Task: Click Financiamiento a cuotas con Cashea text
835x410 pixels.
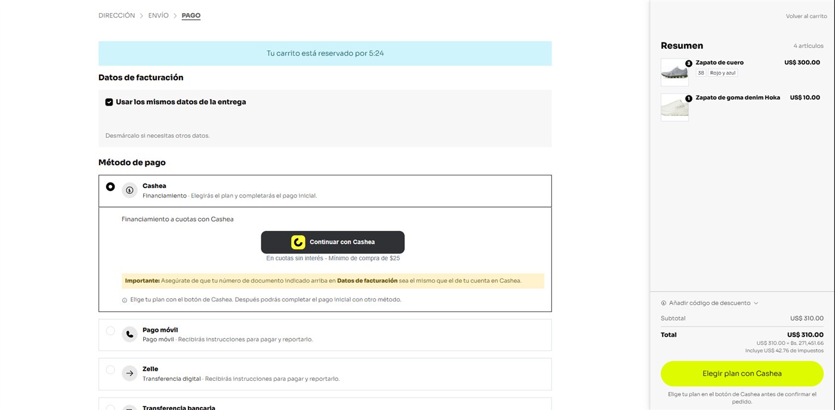Action: 178,220
